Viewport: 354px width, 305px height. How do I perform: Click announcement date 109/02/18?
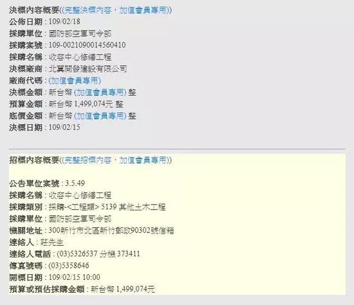(64, 22)
